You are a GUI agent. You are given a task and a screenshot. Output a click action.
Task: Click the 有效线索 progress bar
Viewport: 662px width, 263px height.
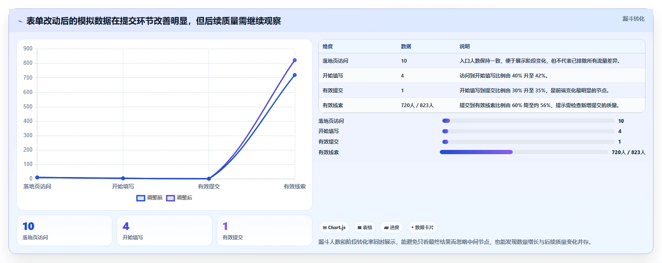524,152
